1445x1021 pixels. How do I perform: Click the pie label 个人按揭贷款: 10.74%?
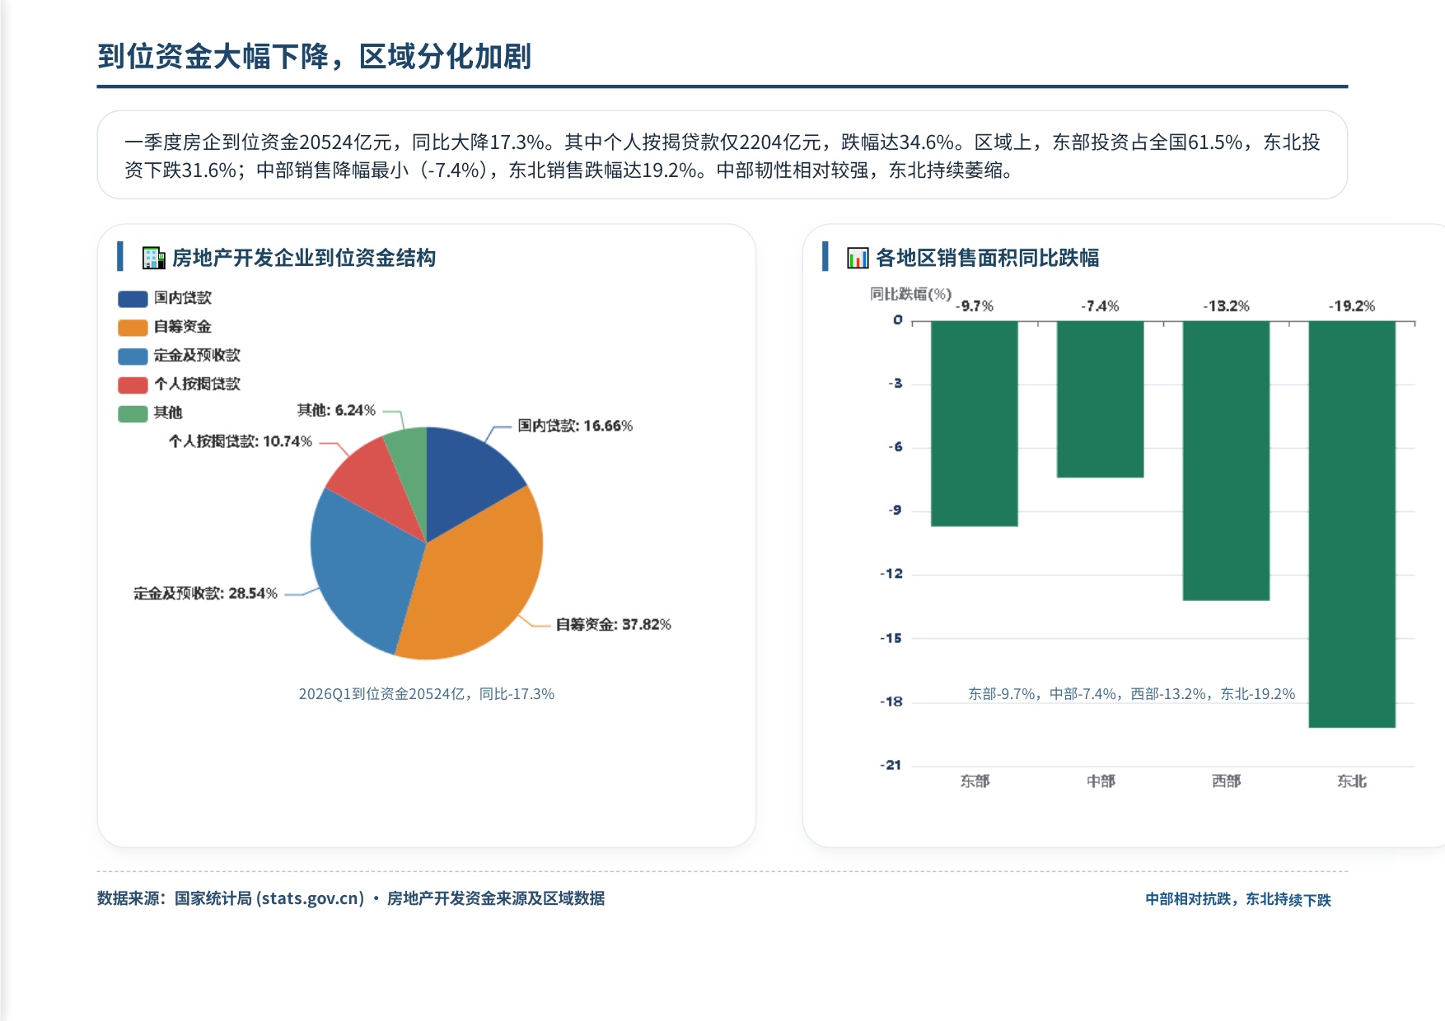coord(241,441)
